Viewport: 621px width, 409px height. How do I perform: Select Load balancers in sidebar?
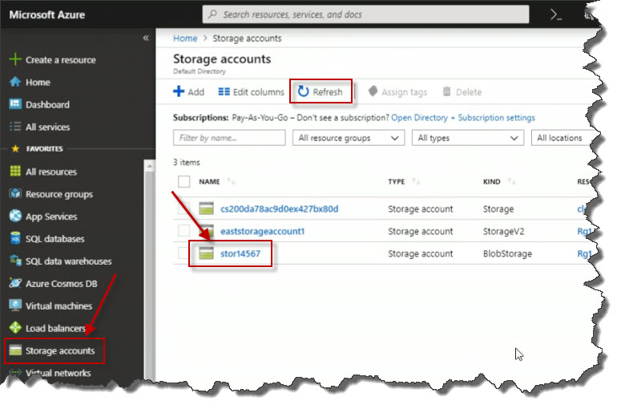[x=55, y=328]
